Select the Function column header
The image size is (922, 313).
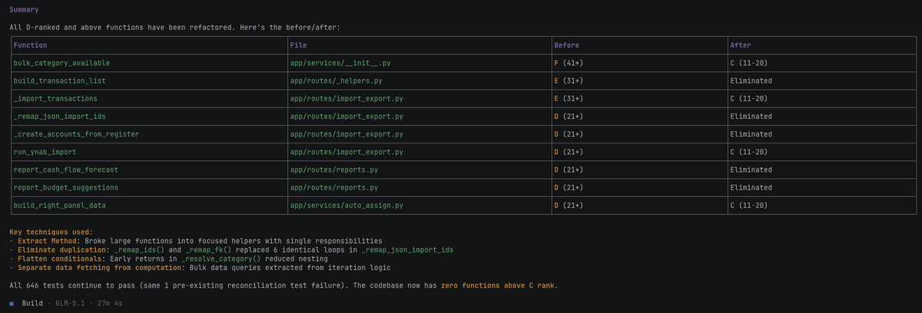30,45
